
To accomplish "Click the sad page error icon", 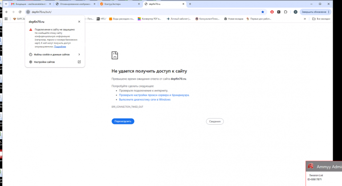I will click(x=115, y=55).
